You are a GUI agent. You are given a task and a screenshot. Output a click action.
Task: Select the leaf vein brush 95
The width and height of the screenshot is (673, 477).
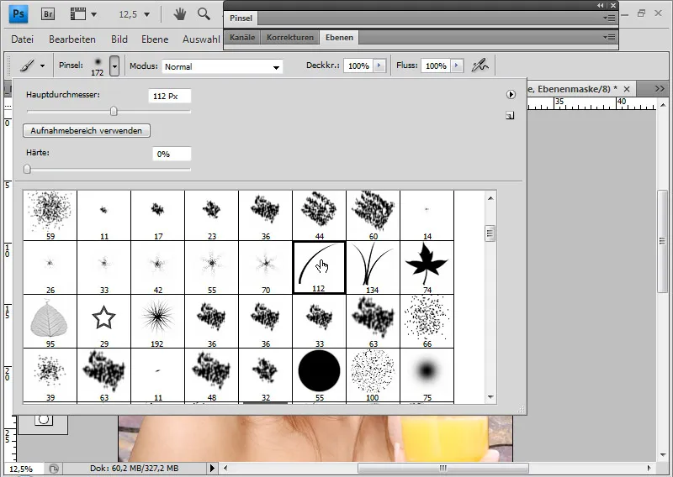click(x=50, y=322)
